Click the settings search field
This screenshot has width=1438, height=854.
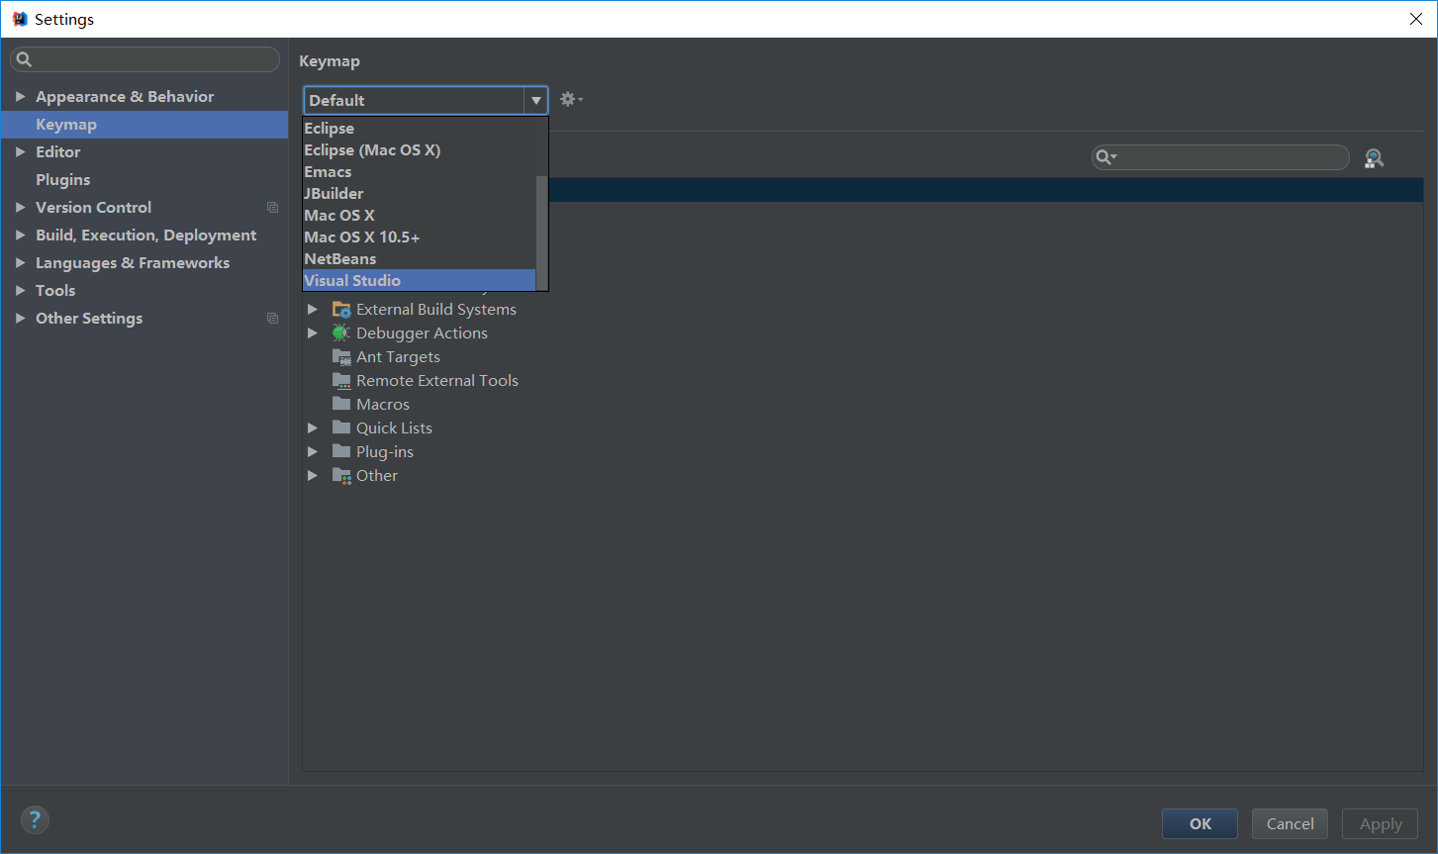145,59
